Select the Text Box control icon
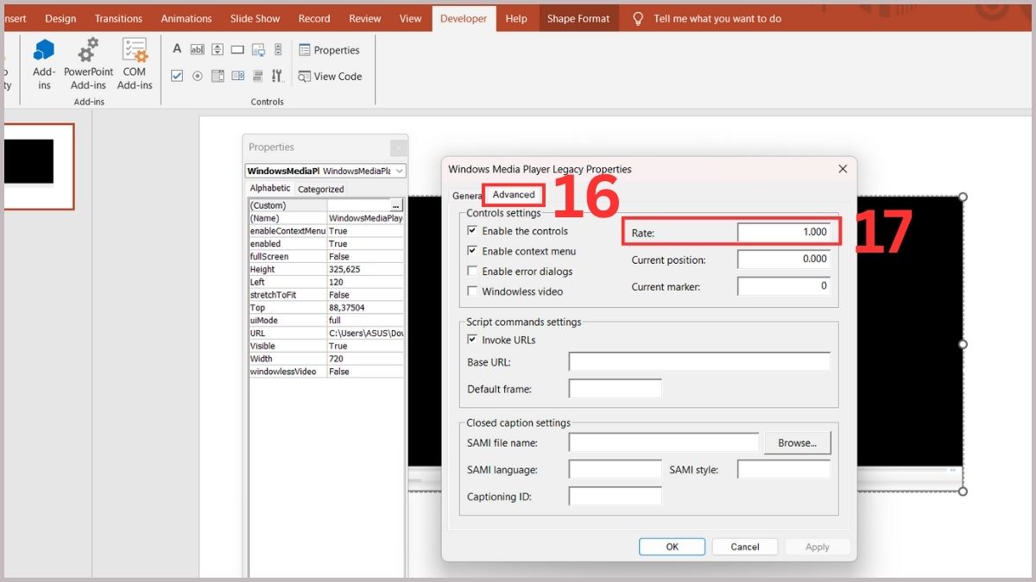The image size is (1036, 582). [x=197, y=49]
